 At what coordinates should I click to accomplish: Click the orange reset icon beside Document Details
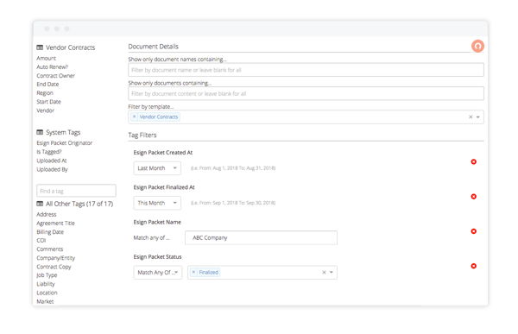tap(477, 46)
